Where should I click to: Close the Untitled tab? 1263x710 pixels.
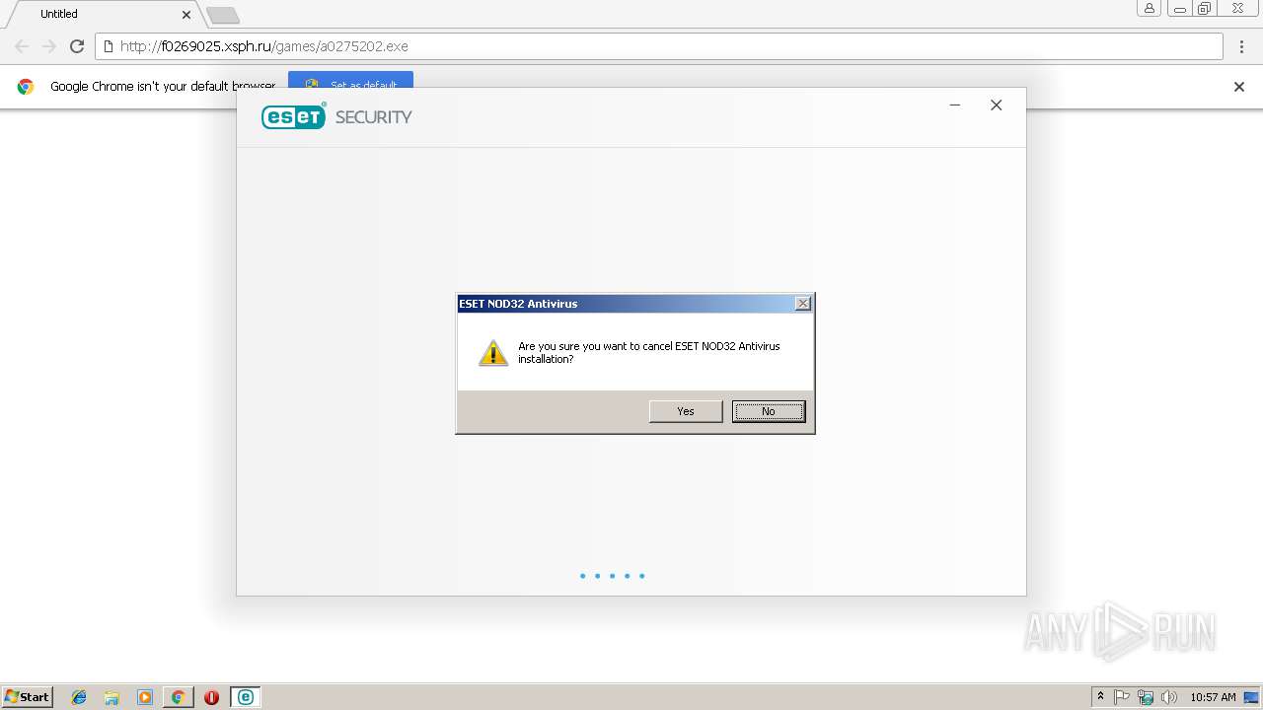coord(186,15)
